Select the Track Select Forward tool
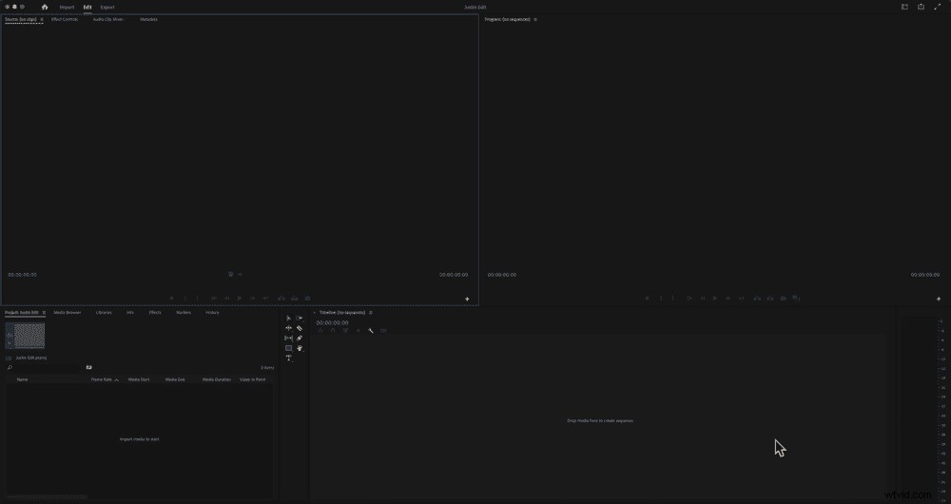Screen dimensions: 951x504 pos(300,319)
